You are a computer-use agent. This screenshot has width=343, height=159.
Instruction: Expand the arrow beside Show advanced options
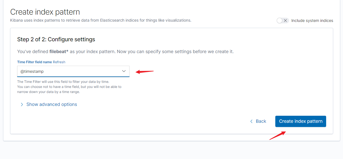(22, 105)
